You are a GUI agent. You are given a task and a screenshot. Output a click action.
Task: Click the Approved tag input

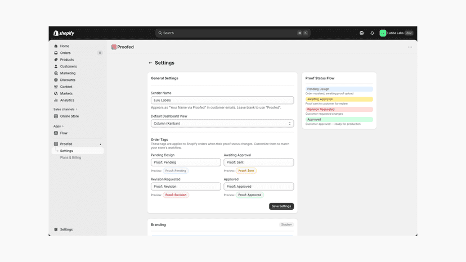(x=259, y=187)
